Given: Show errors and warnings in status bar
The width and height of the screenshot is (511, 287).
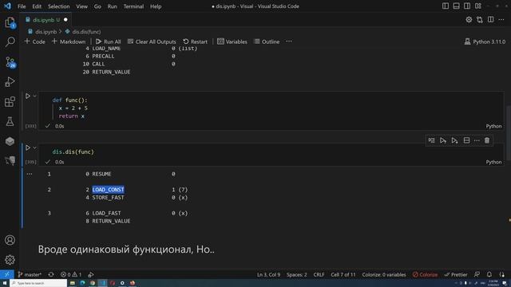Looking at the screenshot, I should [x=71, y=274].
